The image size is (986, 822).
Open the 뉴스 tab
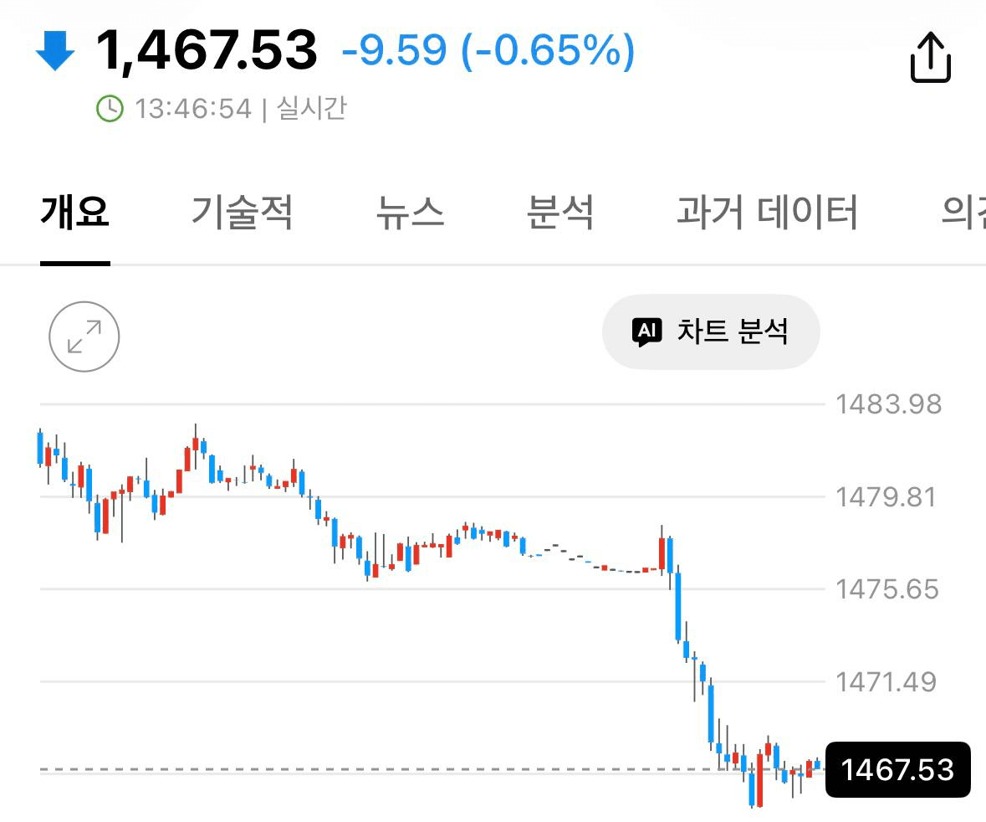point(410,212)
